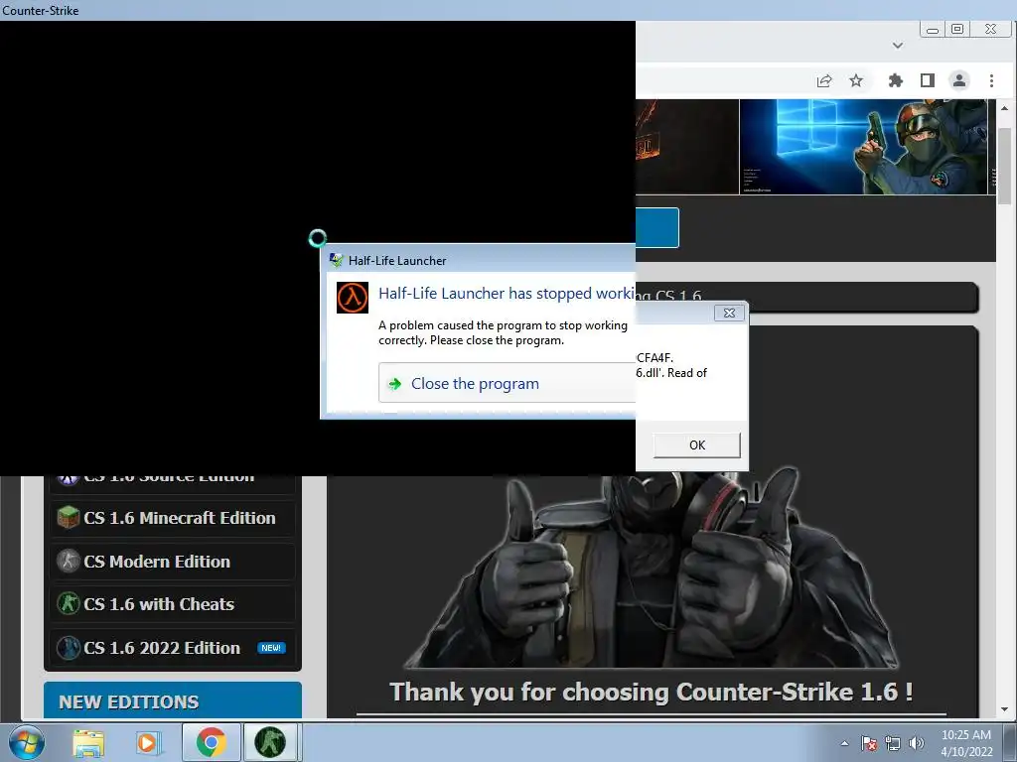The image size is (1017, 762).
Task: Click the CS Modern Edition icon
Action: pos(69,561)
